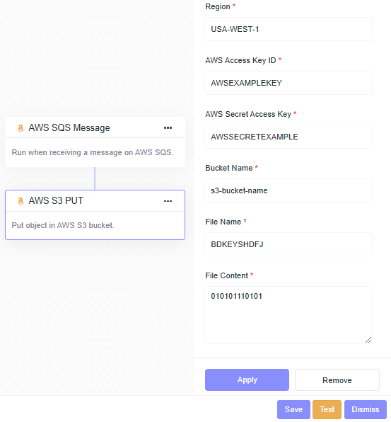Focus the AWS Secret Access Key field

[x=288, y=137]
